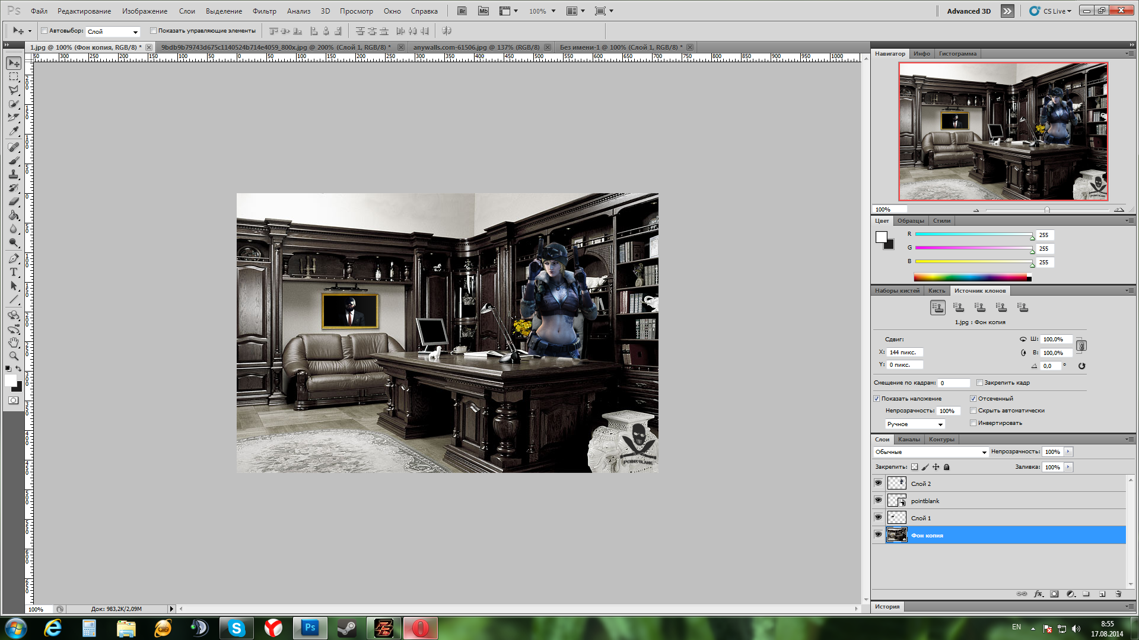Screen dimensions: 1139x640
Task: Switch to the Каналы tab
Action: (x=909, y=440)
